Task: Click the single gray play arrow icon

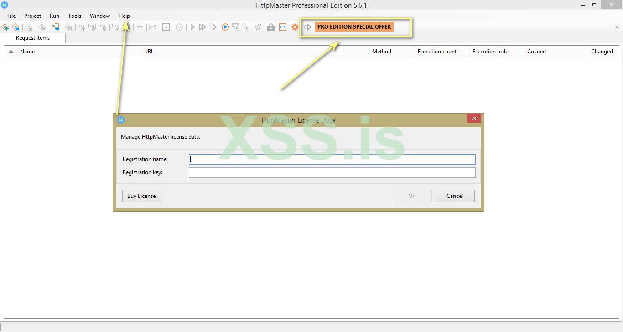Action: (x=192, y=27)
